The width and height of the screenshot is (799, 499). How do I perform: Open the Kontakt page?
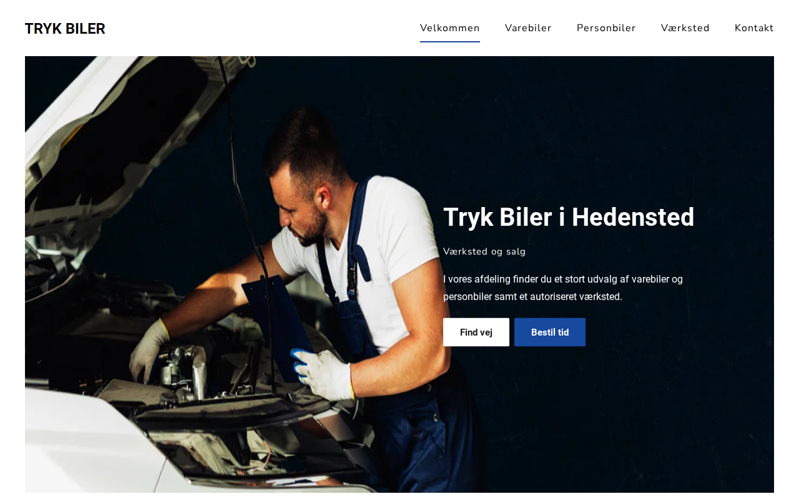point(754,28)
